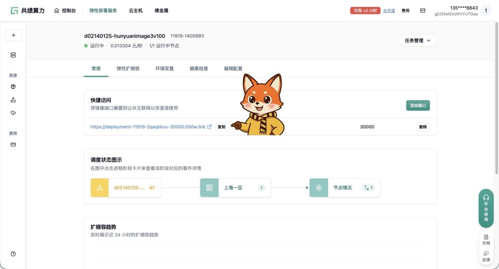Image resolution: width=499 pixels, height=269 pixels.
Task: Open the mail envelope messages icon
Action: point(423,10)
